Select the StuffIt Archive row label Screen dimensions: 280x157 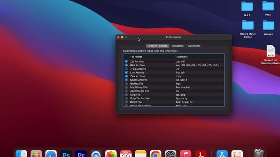[x=139, y=80]
